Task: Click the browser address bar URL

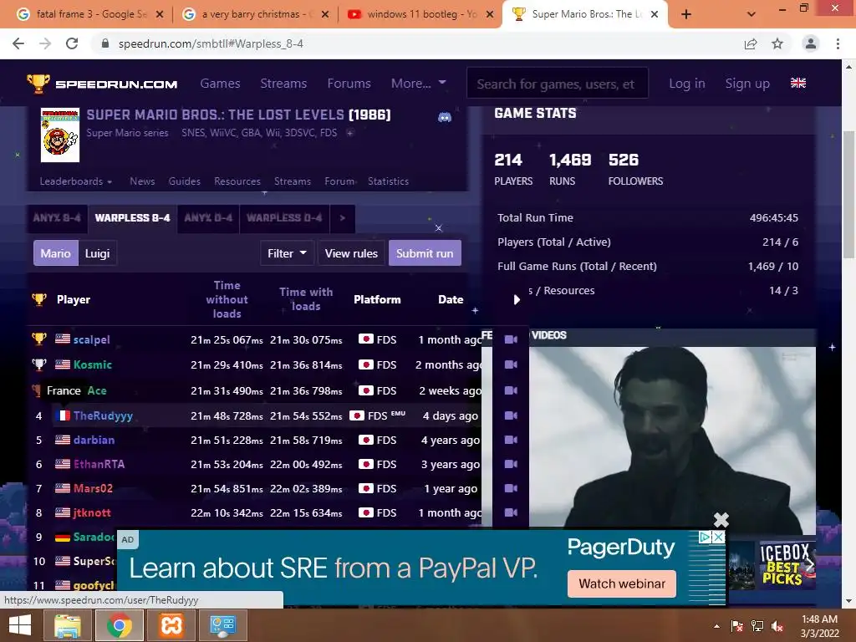Action: point(211,43)
